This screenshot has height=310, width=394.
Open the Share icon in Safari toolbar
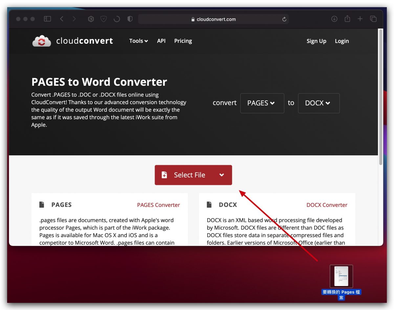(x=347, y=19)
